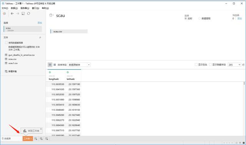Show filmstrip view icon in status bar
246x145 pixels.
[x=240, y=143]
